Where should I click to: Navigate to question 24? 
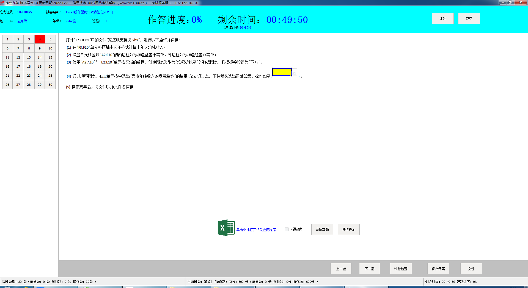[x=40, y=76]
